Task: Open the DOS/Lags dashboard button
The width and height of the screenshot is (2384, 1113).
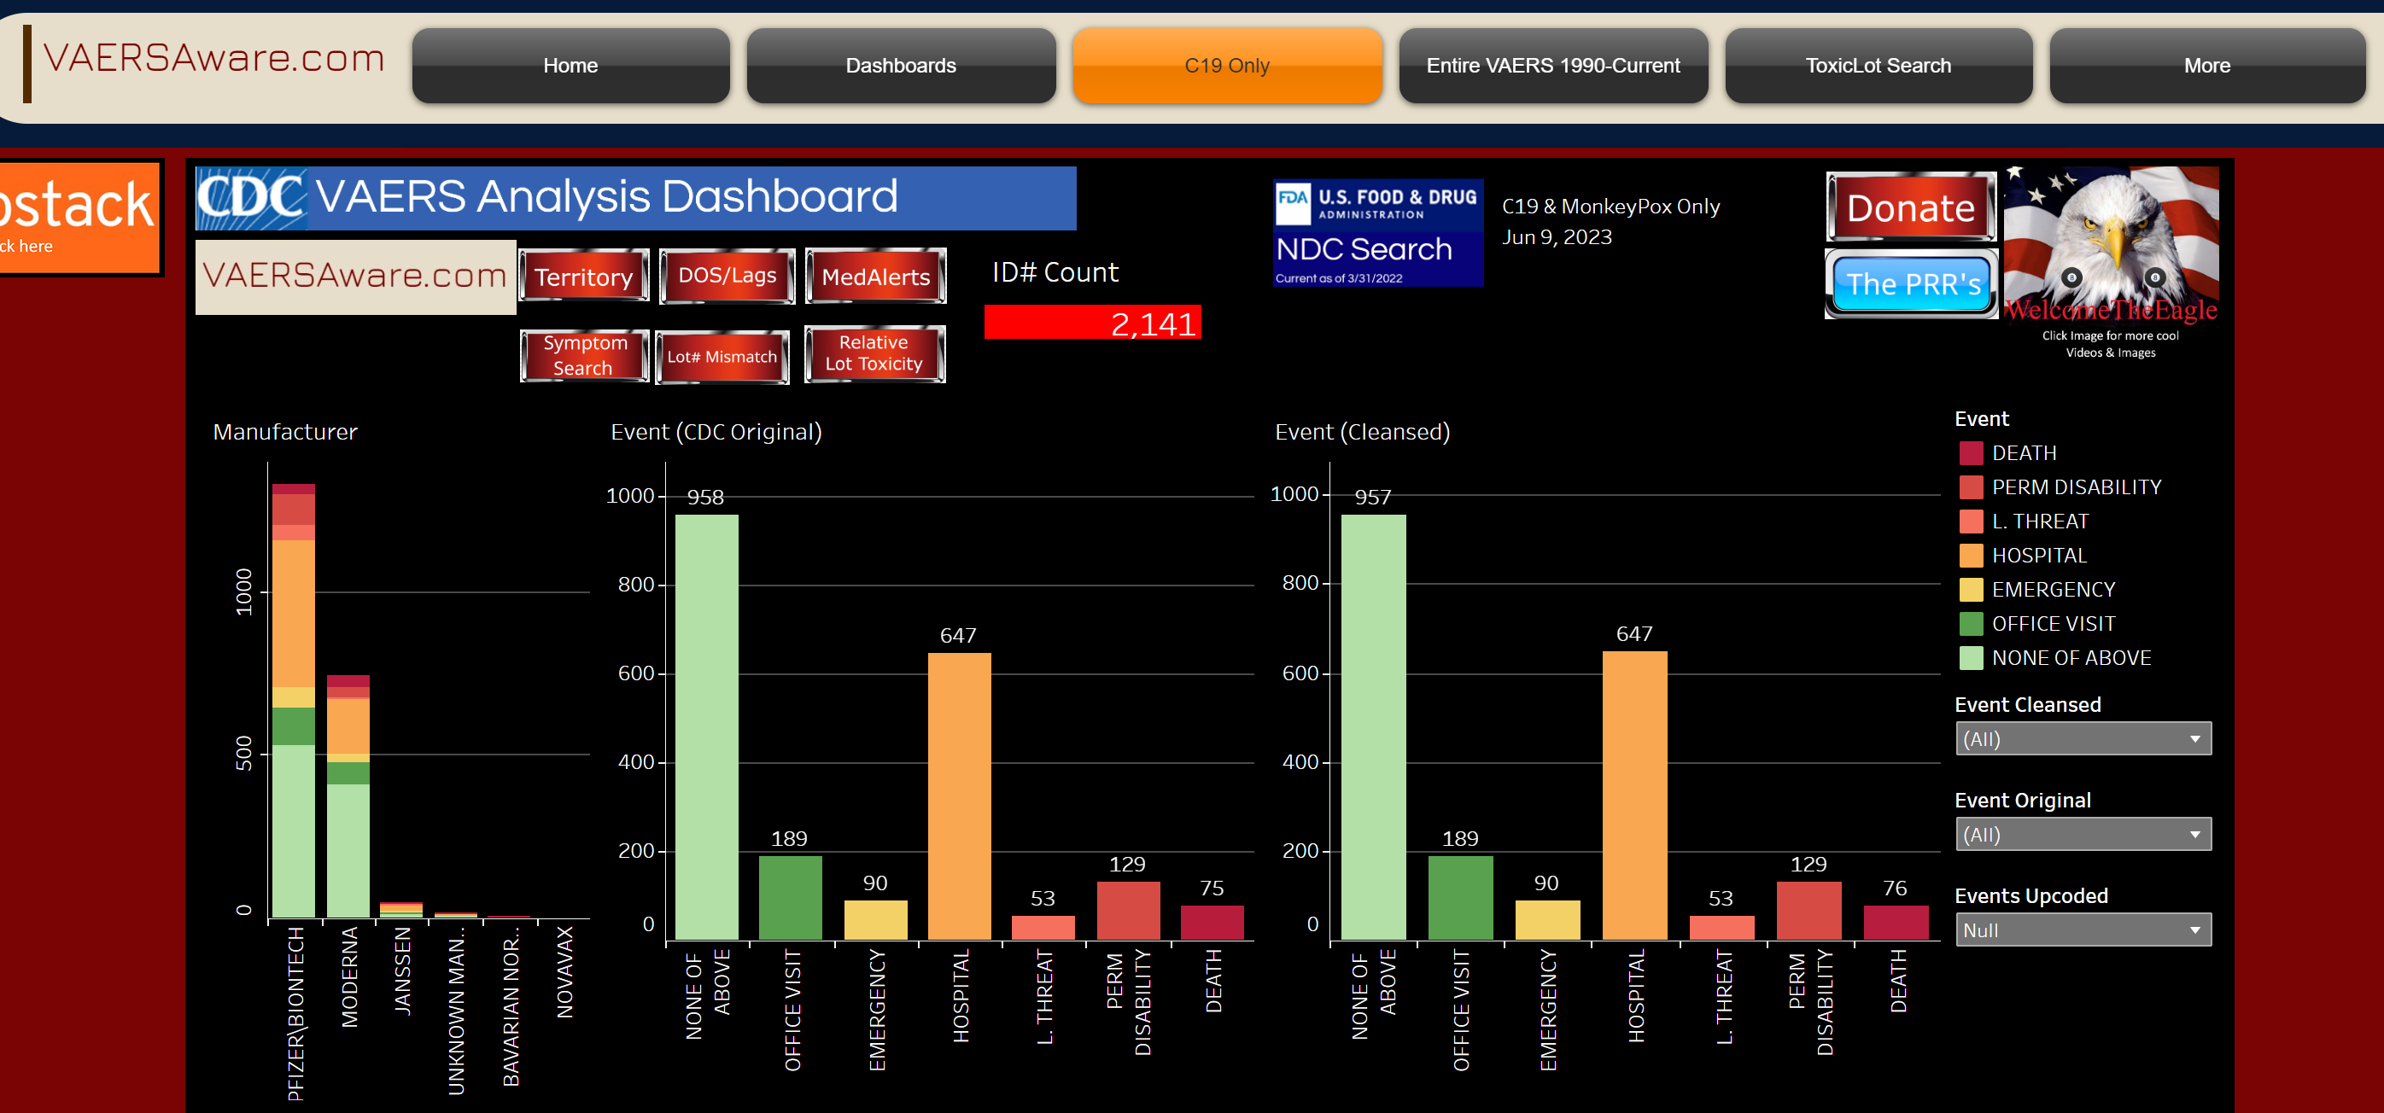Action: pyautogui.click(x=727, y=276)
